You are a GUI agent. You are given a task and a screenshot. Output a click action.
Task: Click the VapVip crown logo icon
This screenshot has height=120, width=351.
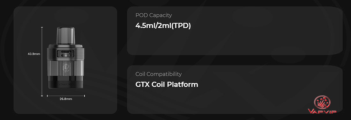(x=322, y=102)
